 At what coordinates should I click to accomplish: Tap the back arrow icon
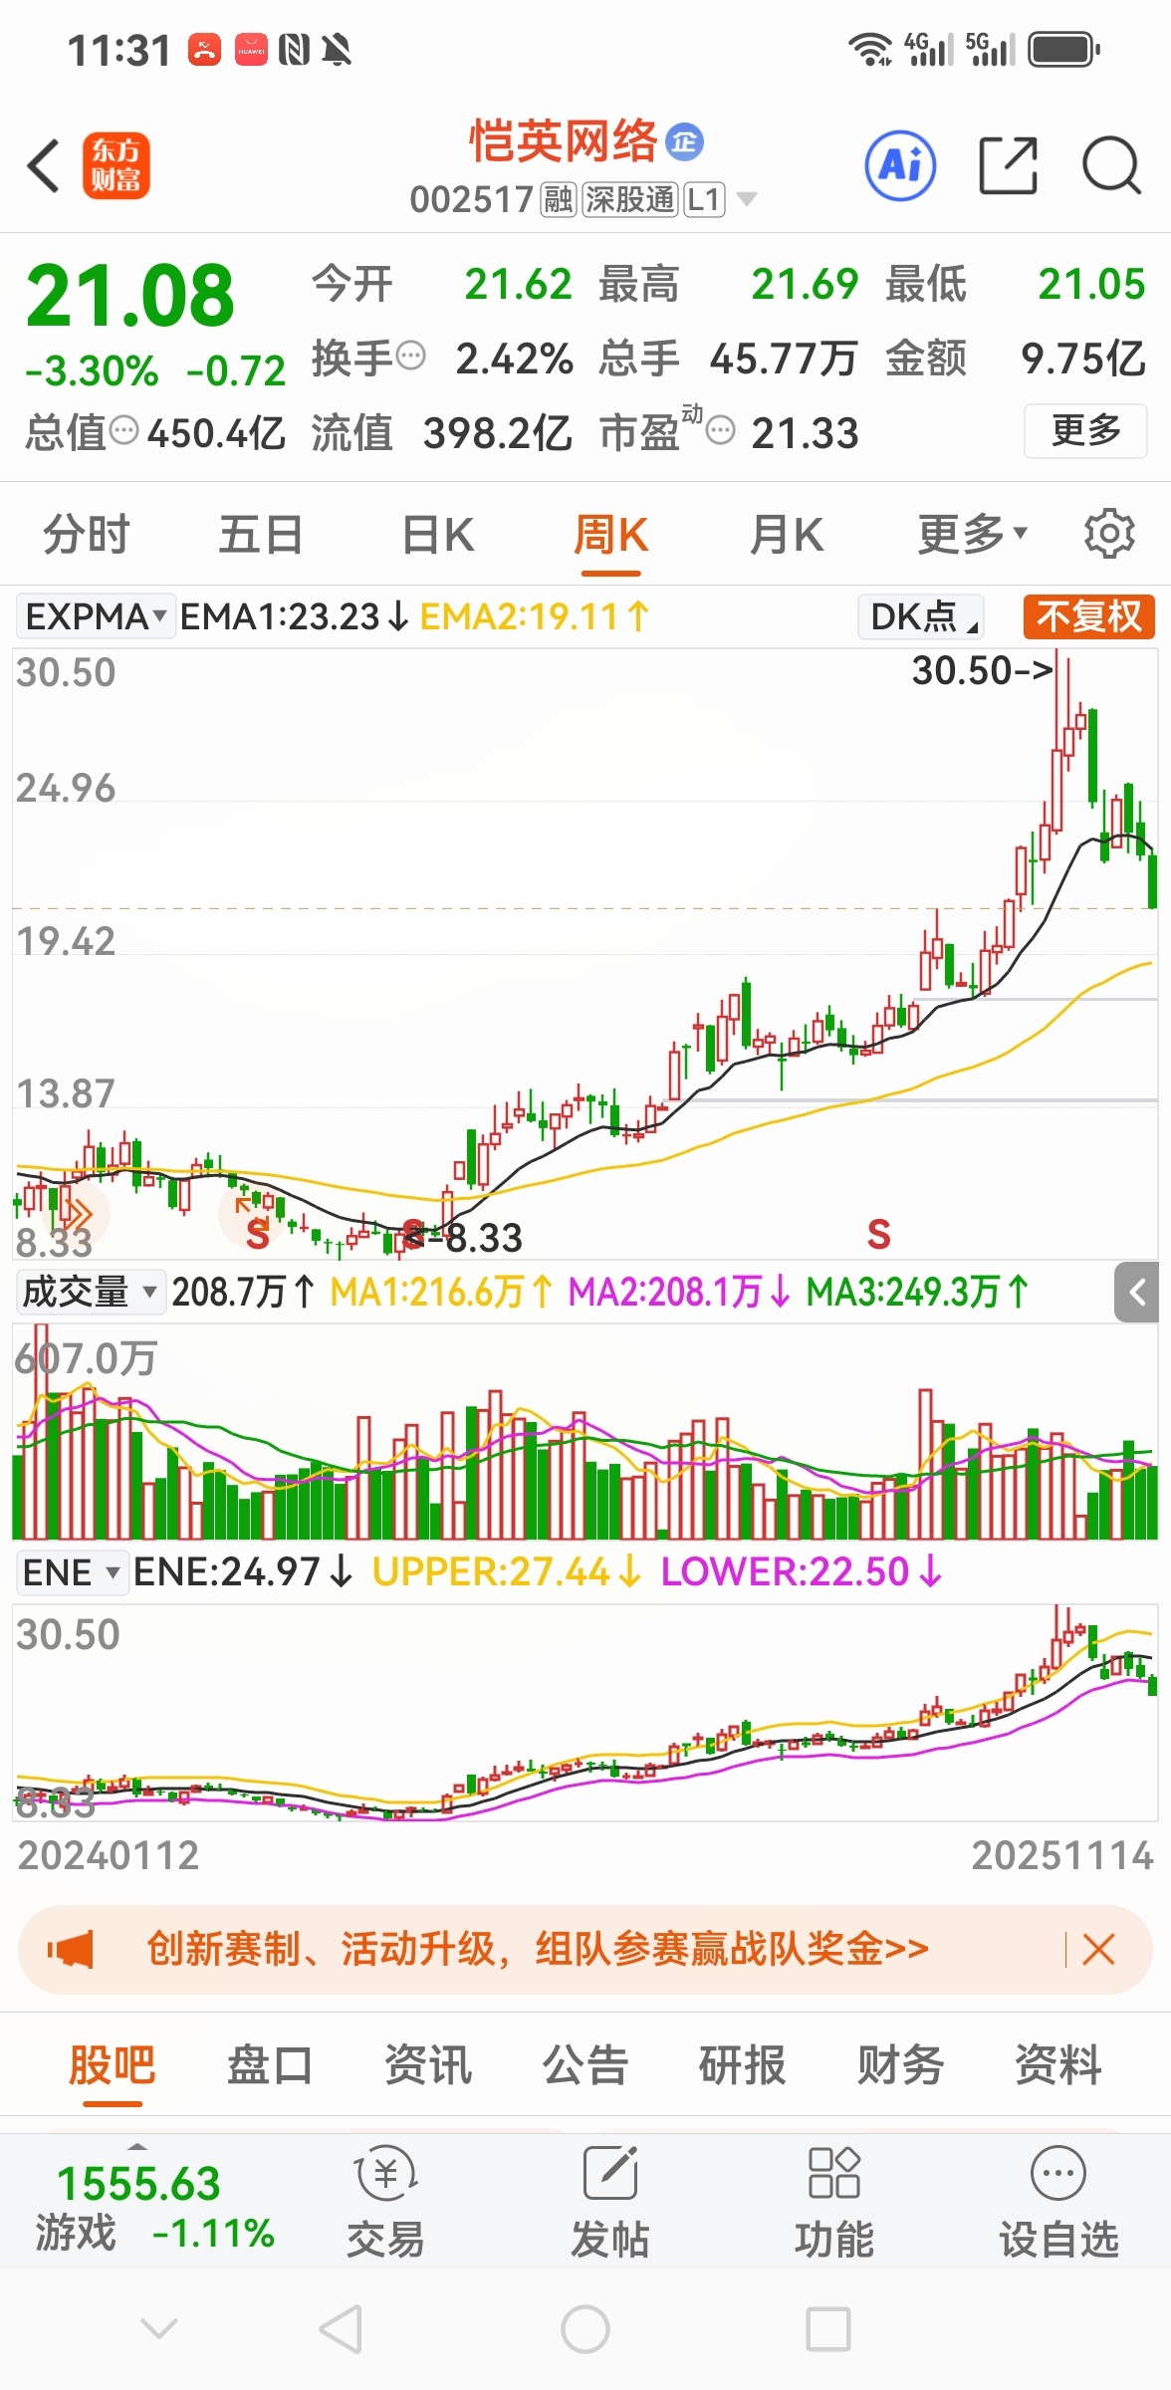click(44, 165)
